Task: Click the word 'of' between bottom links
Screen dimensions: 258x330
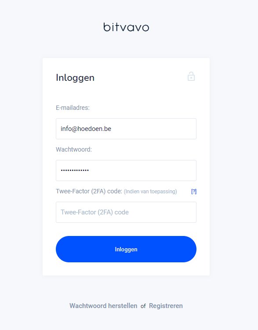Action: click(143, 306)
